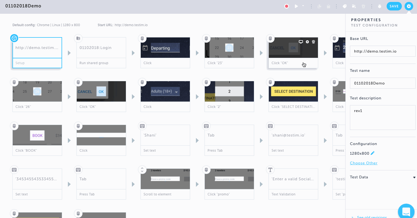
Task: Edit the 1280x800 configuration with the pencil icon
Action: (373, 153)
